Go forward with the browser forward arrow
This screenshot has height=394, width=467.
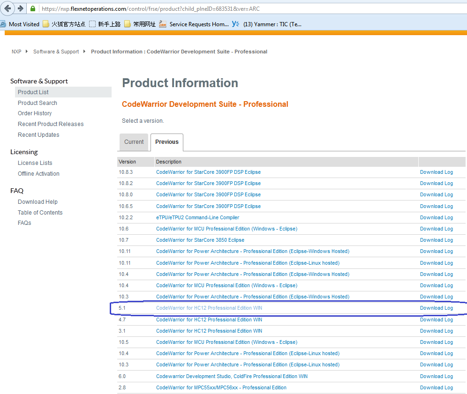click(21, 8)
